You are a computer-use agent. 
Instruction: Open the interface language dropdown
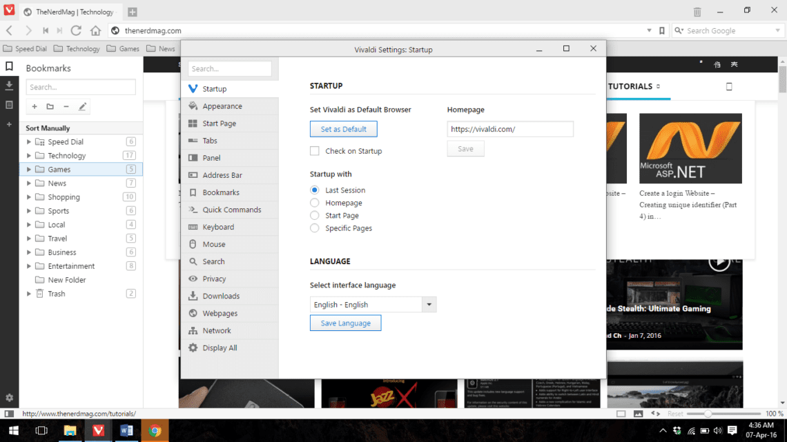click(x=429, y=304)
